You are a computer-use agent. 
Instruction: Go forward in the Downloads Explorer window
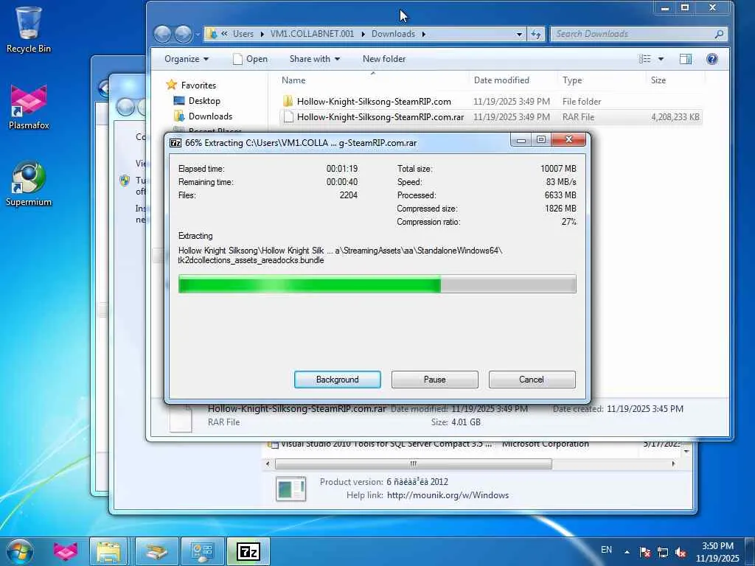click(x=183, y=34)
